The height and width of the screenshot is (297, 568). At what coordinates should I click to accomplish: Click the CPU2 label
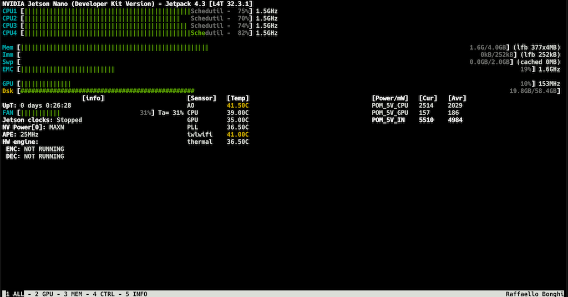point(9,18)
